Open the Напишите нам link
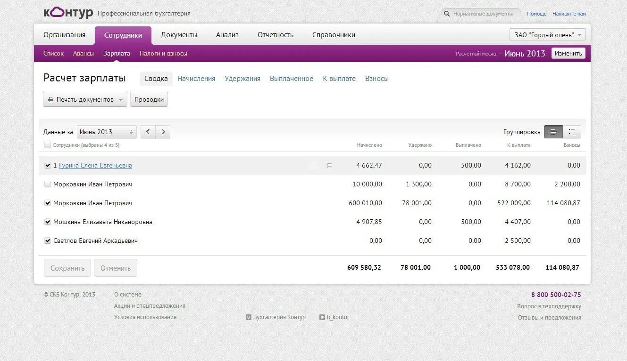Screen dimensions: 627x361 (x=569, y=14)
